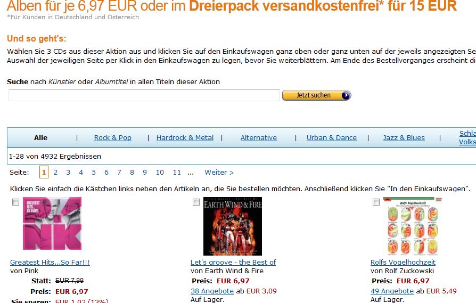Tick the checkbox next to Rolfs Vogelhochzeit
476x303 pixels.
pos(376,202)
